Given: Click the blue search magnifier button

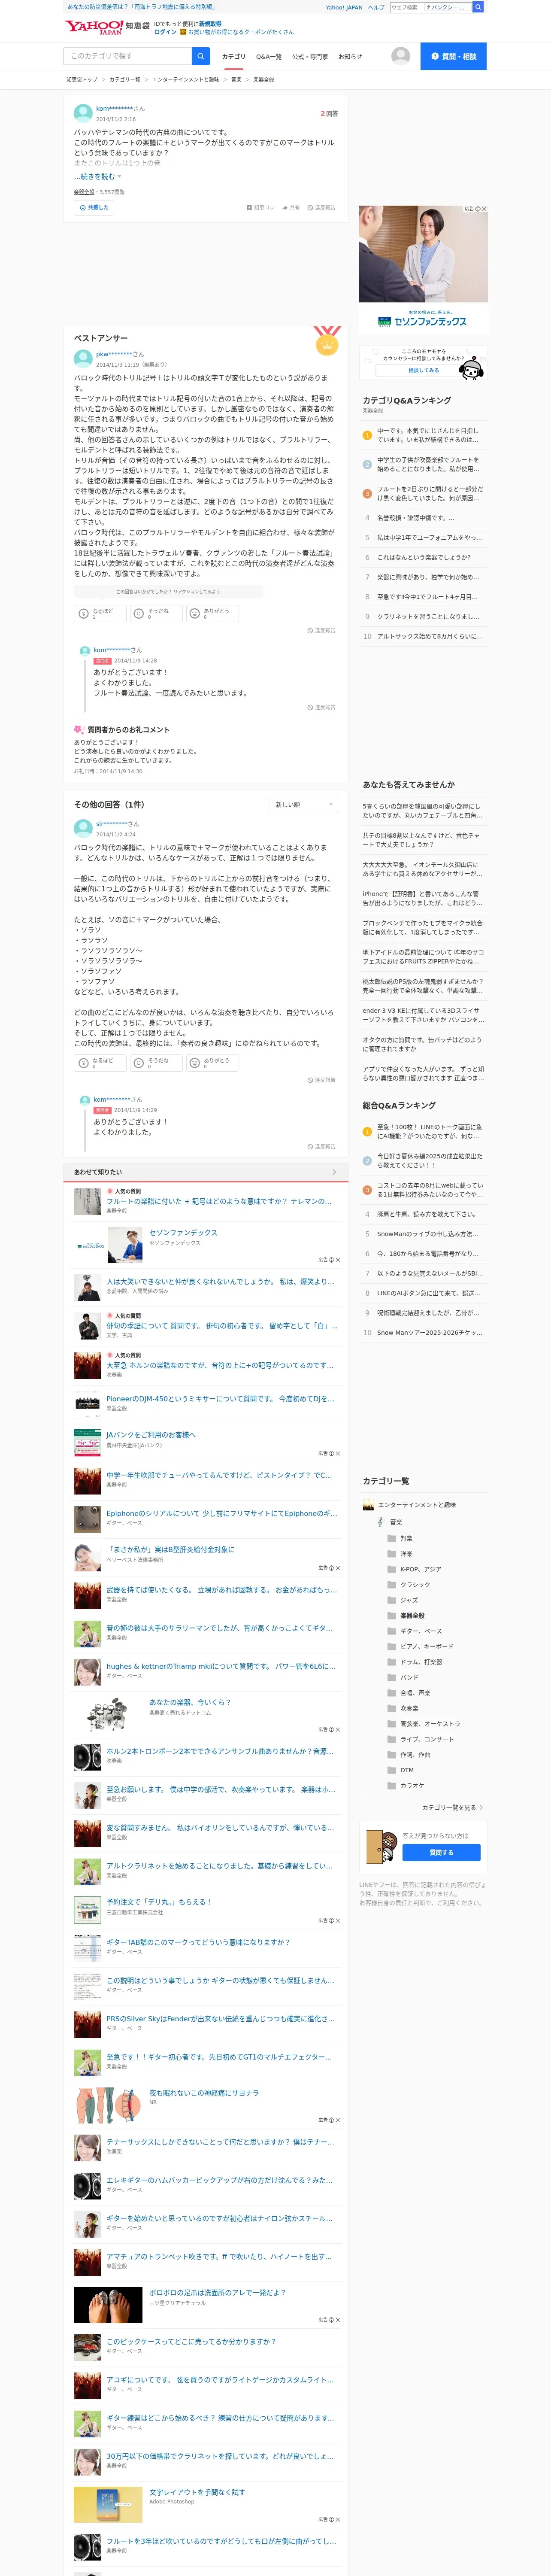Looking at the screenshot, I should coord(201,56).
